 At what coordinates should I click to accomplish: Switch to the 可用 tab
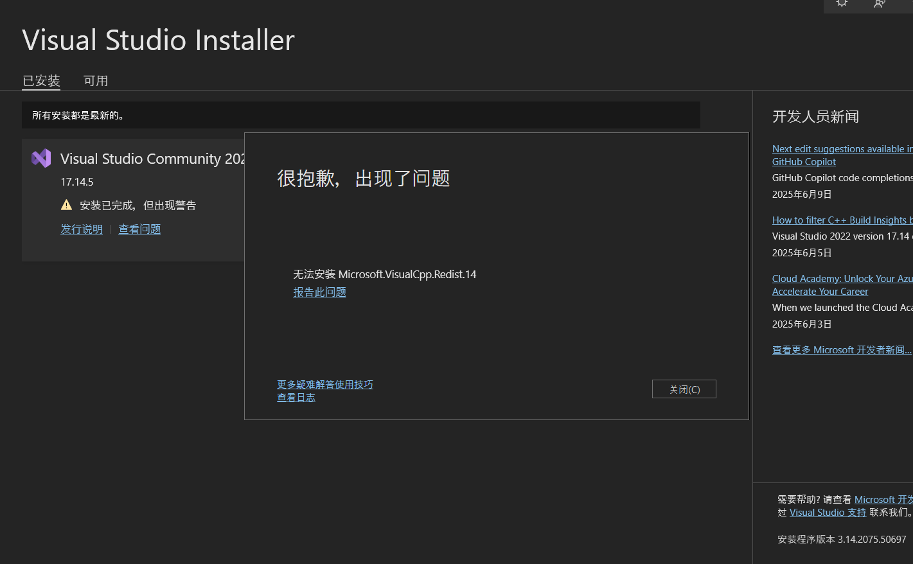[96, 81]
